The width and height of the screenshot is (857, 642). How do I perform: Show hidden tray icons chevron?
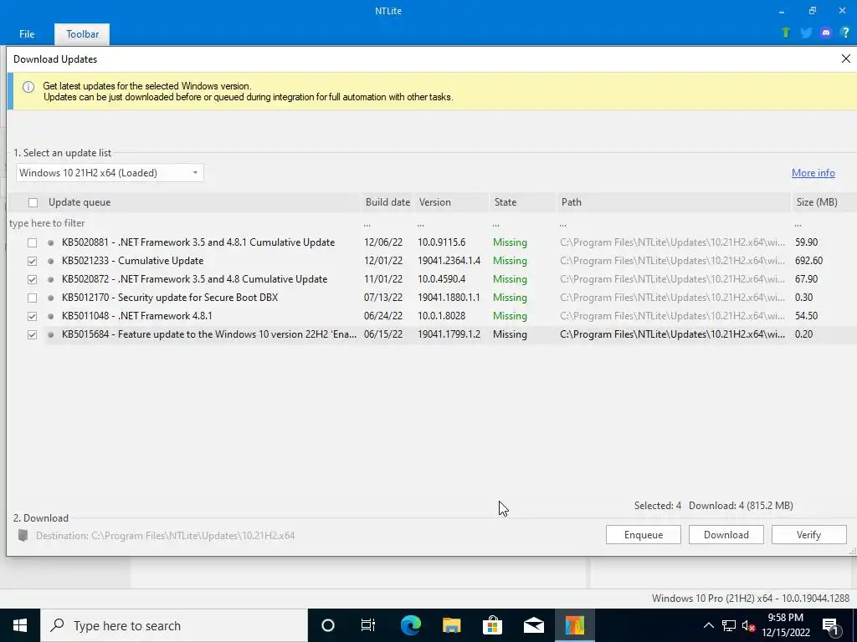(x=708, y=625)
